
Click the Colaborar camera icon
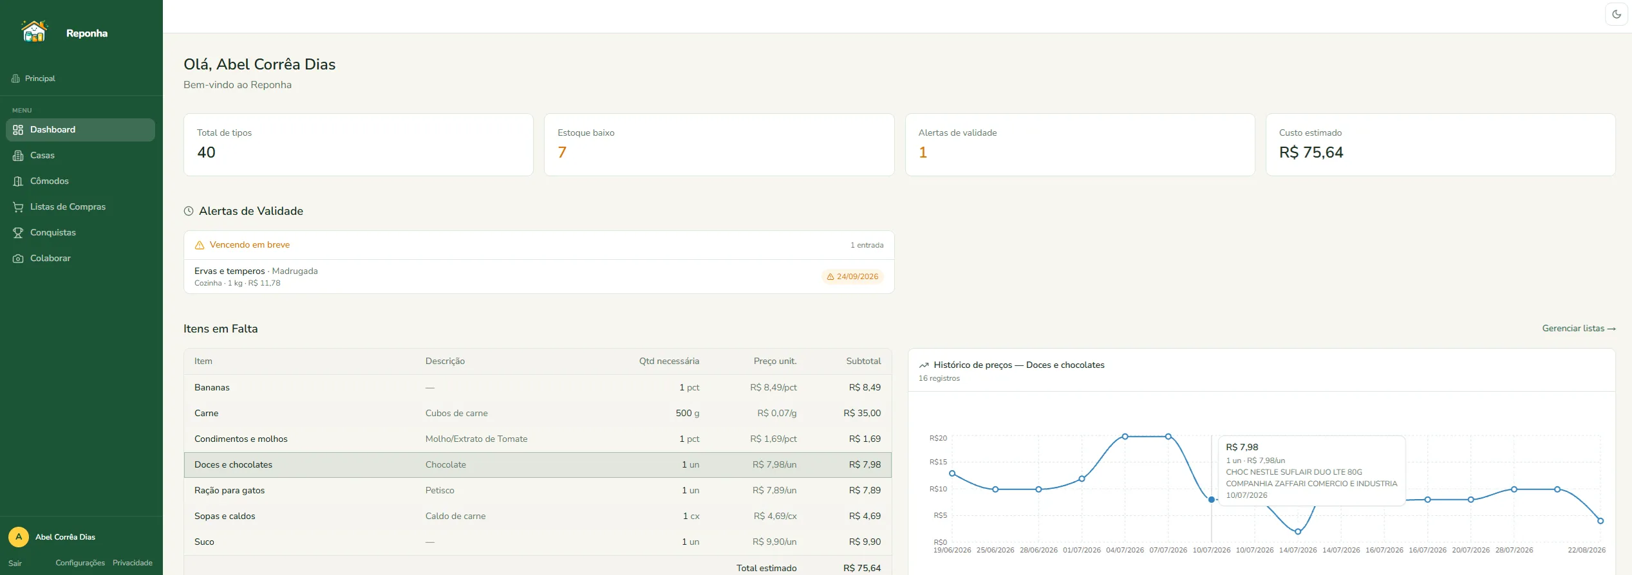pos(18,259)
